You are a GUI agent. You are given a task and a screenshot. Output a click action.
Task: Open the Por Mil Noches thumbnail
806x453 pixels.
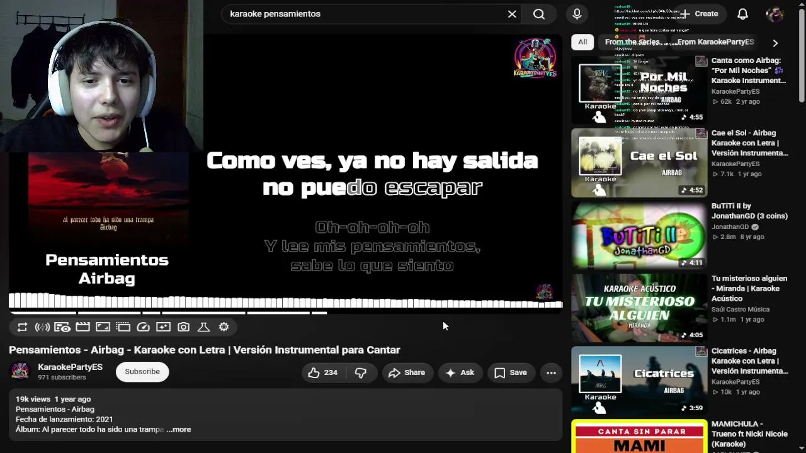(x=639, y=90)
